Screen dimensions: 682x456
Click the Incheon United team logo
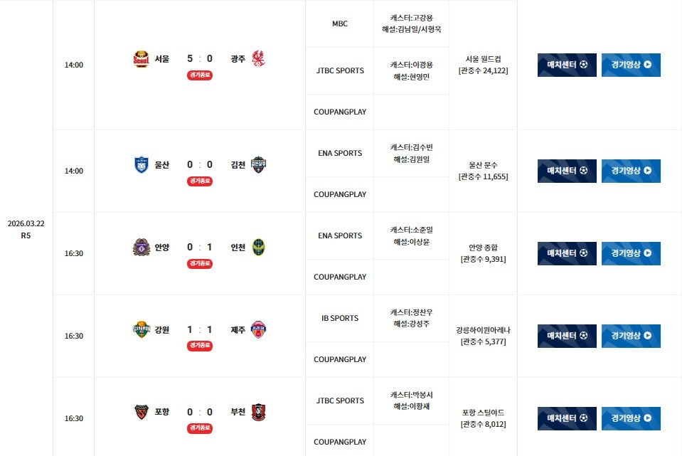coord(258,248)
